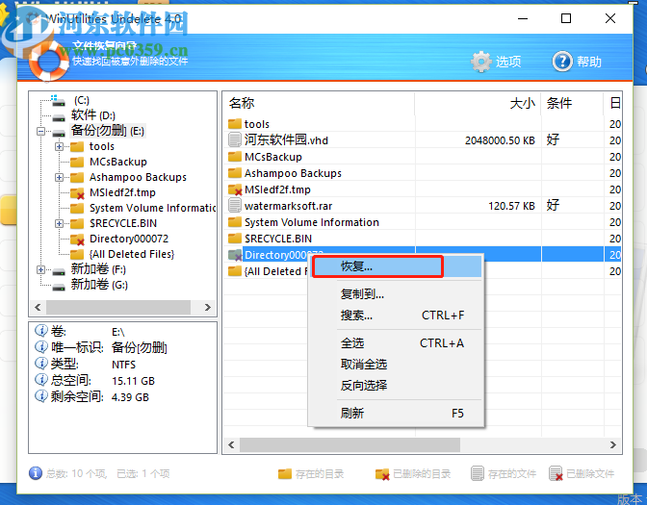Screen dimensions: 647x505
Task: Close the WinUtilities Undelete window
Action: point(610,18)
